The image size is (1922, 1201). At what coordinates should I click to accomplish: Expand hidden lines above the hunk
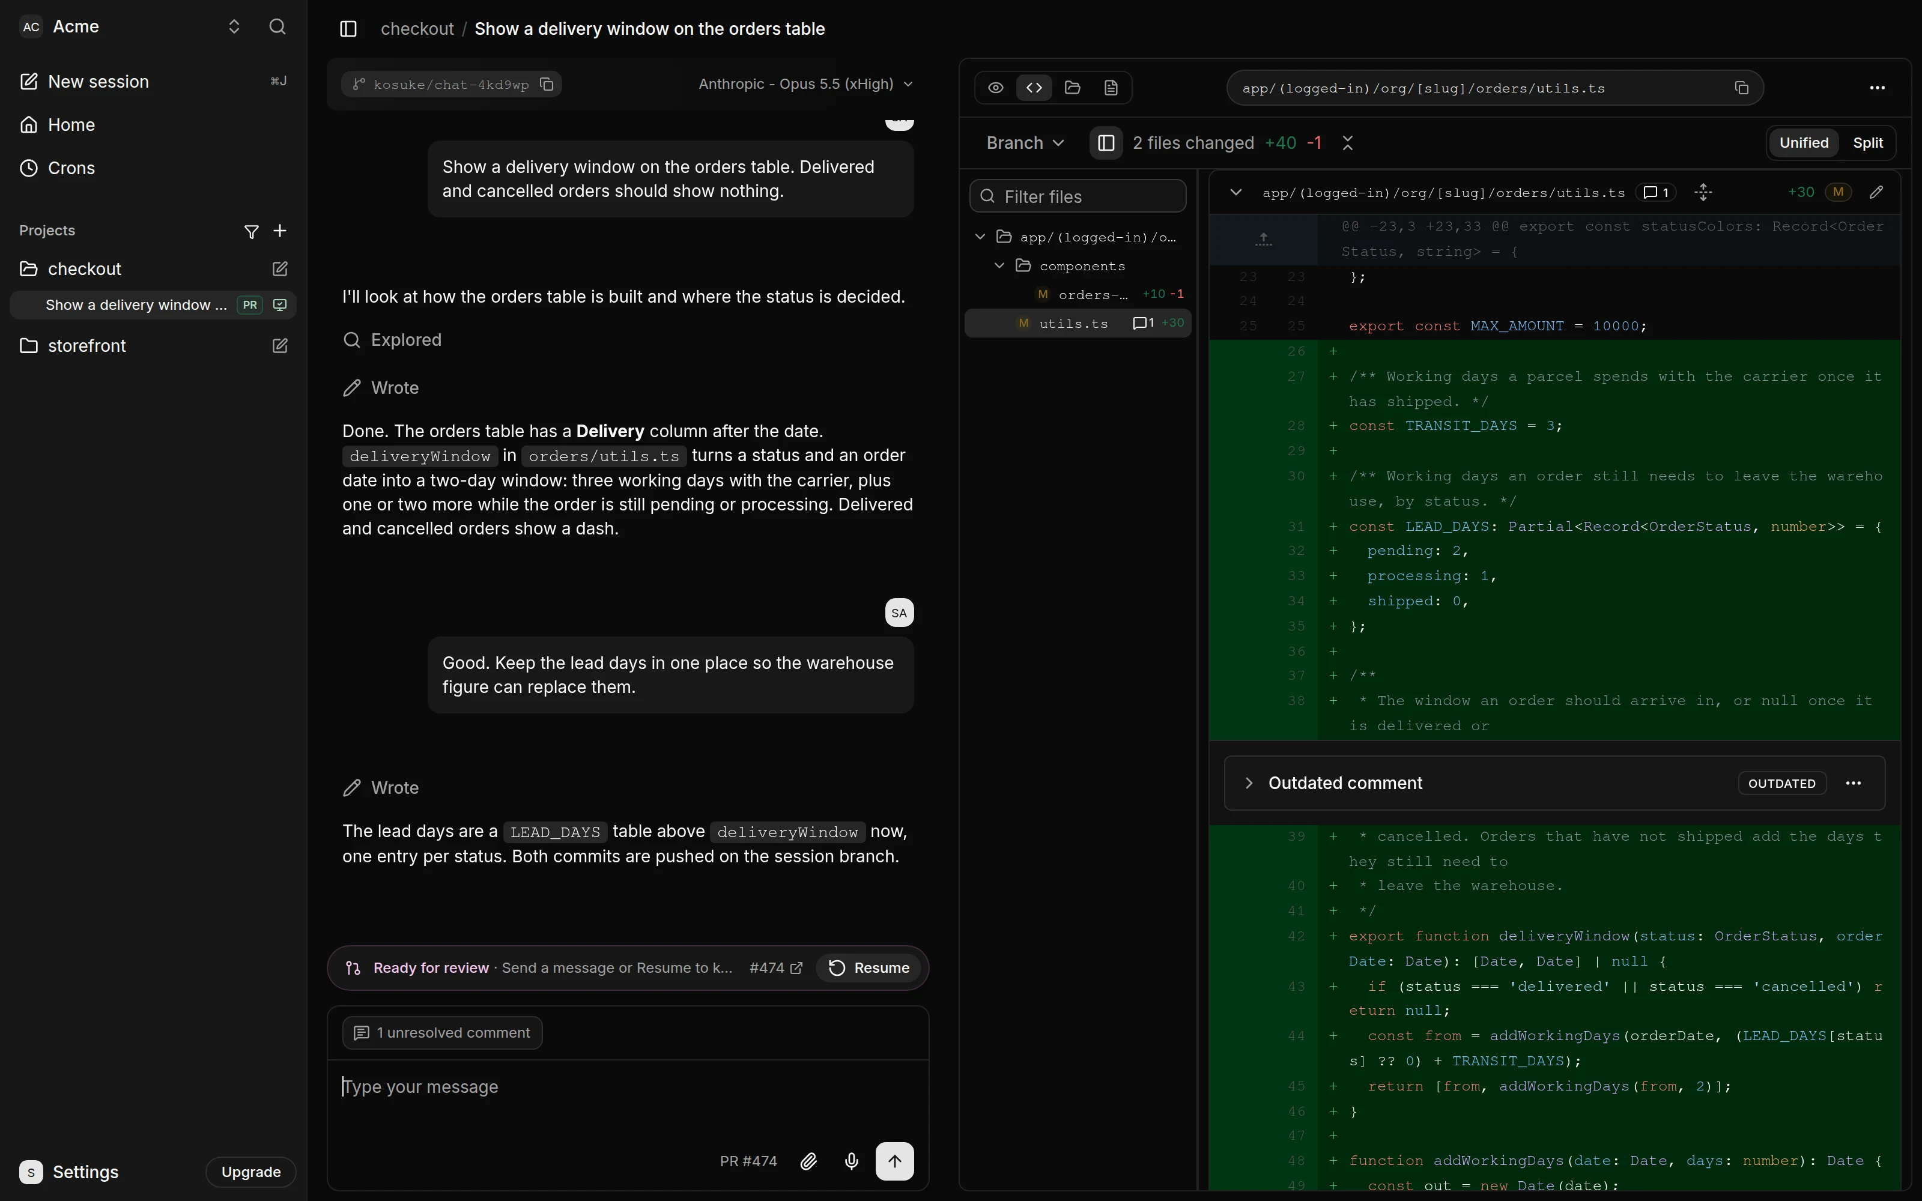pos(1264,238)
